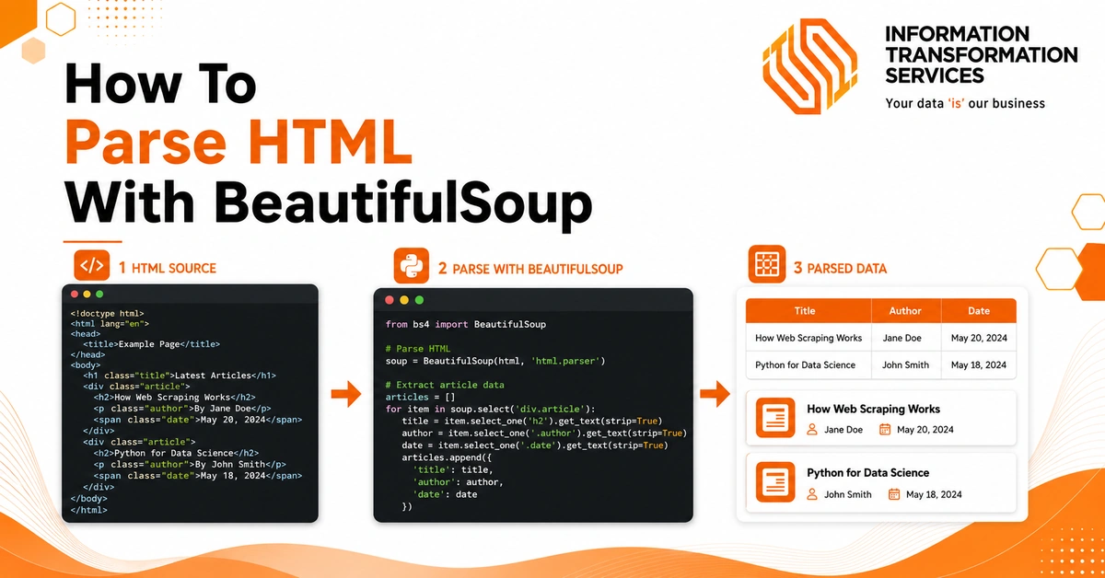The height and width of the screenshot is (578, 1105).
Task: Click the John Smith name in the card
Action: coord(848,494)
